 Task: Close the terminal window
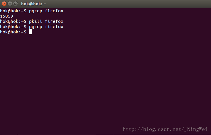click(x=4, y=4)
